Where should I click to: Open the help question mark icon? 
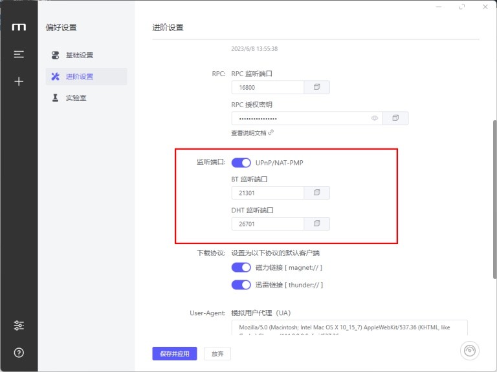(x=19, y=353)
